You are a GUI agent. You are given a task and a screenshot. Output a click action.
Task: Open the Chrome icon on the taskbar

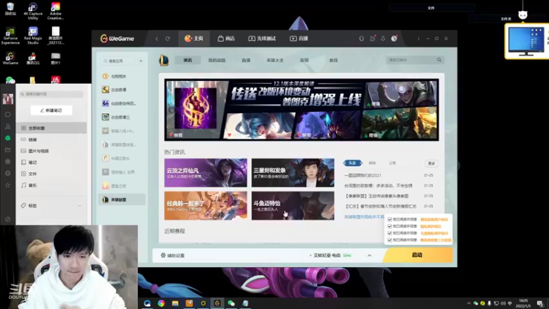click(161, 303)
